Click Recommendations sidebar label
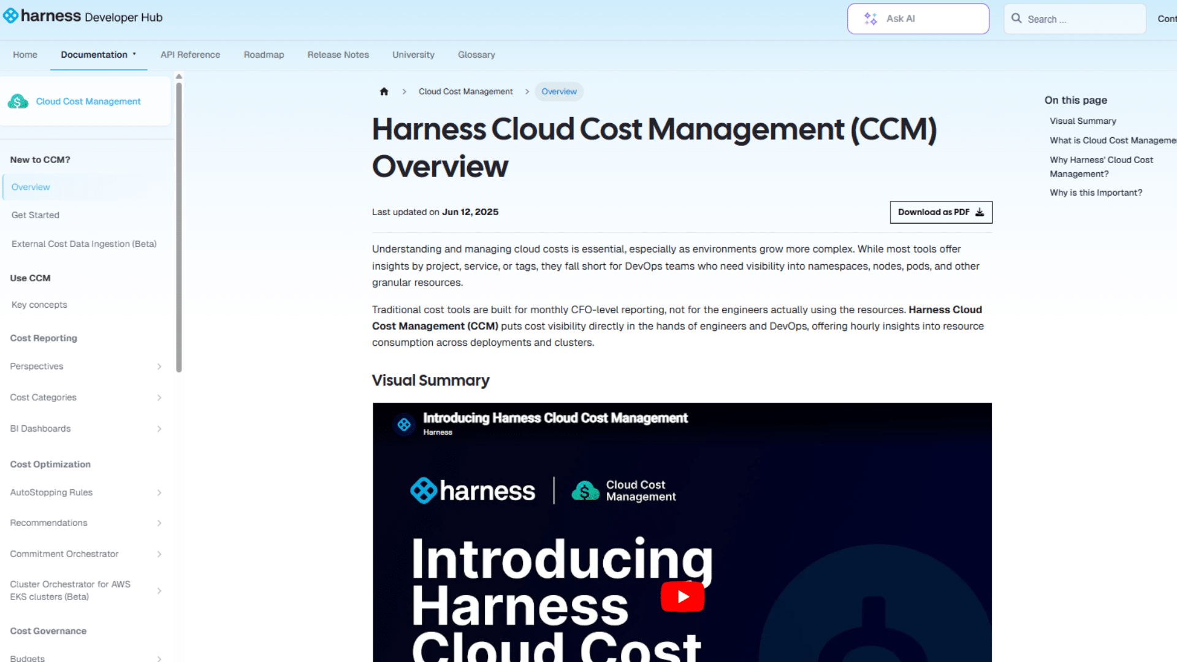The height and width of the screenshot is (662, 1177). [49, 523]
